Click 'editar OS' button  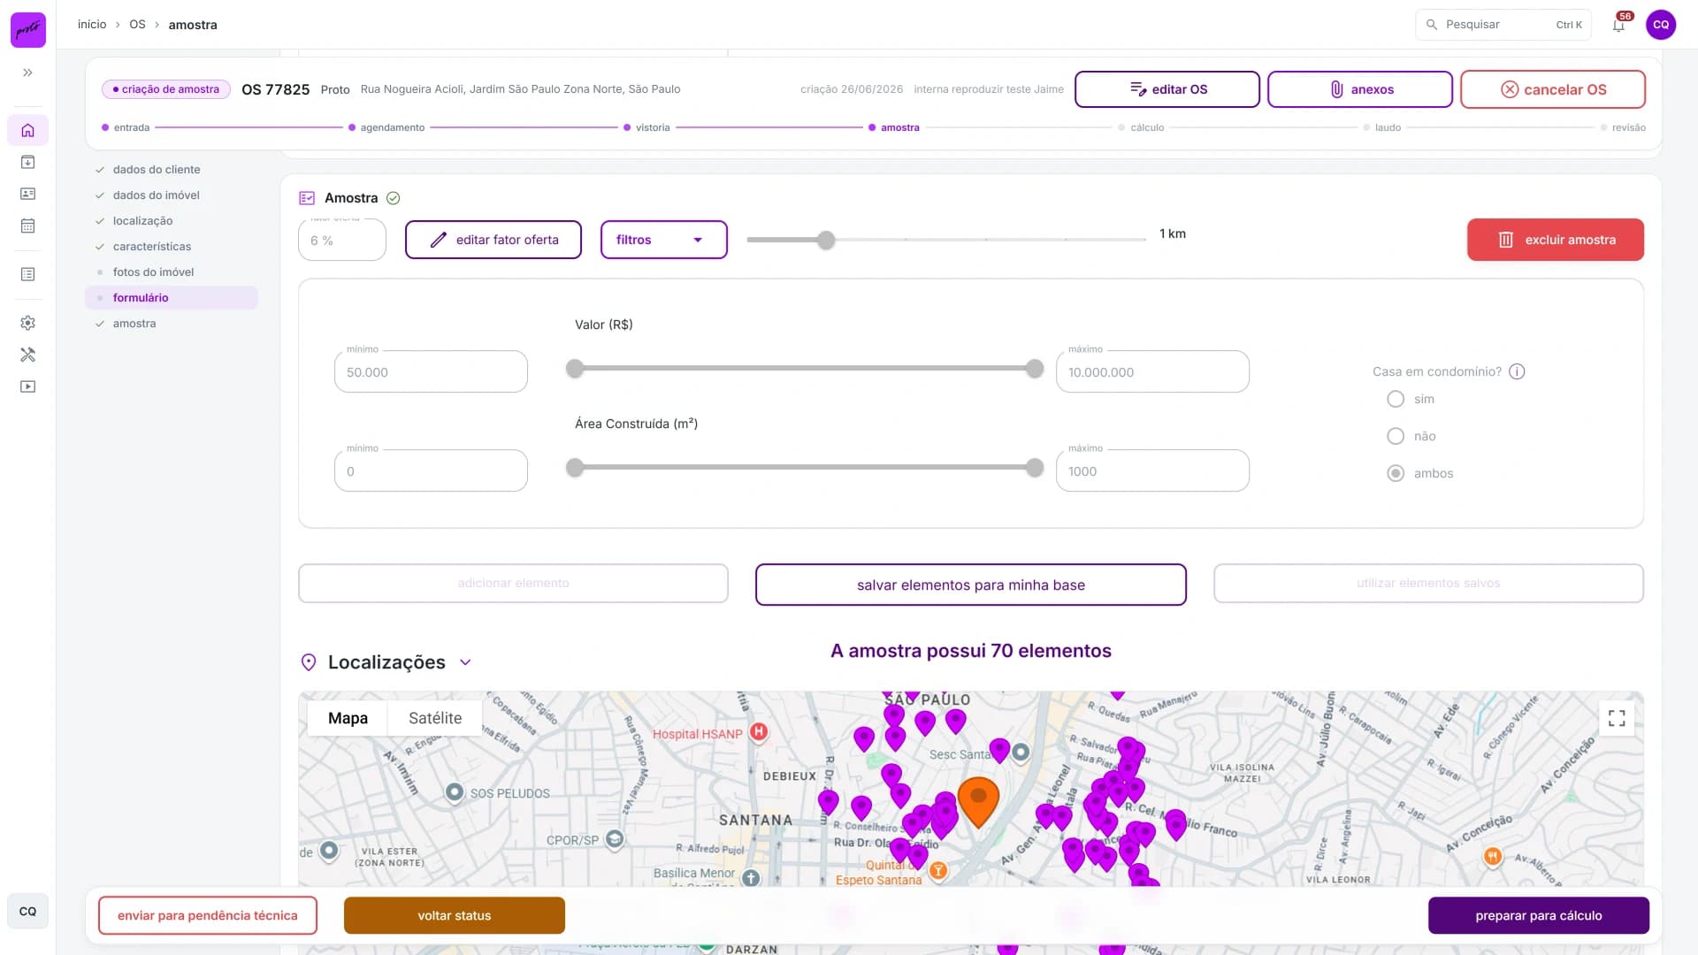coord(1166,89)
